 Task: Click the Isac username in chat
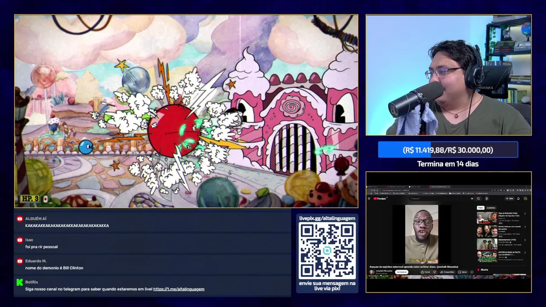29,240
